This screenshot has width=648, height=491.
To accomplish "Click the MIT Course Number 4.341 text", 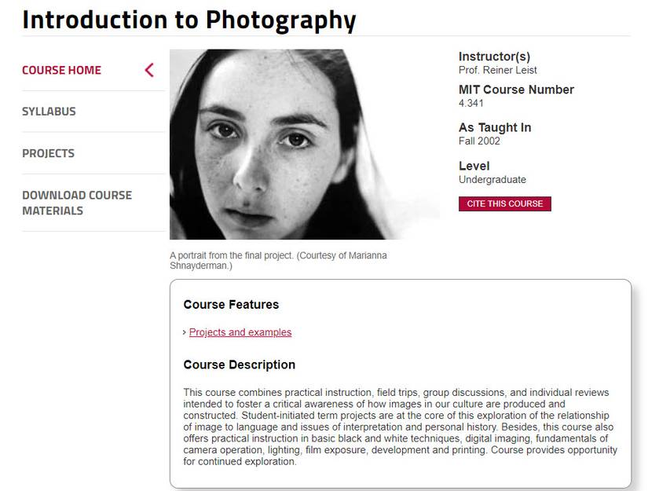I will (x=470, y=102).
